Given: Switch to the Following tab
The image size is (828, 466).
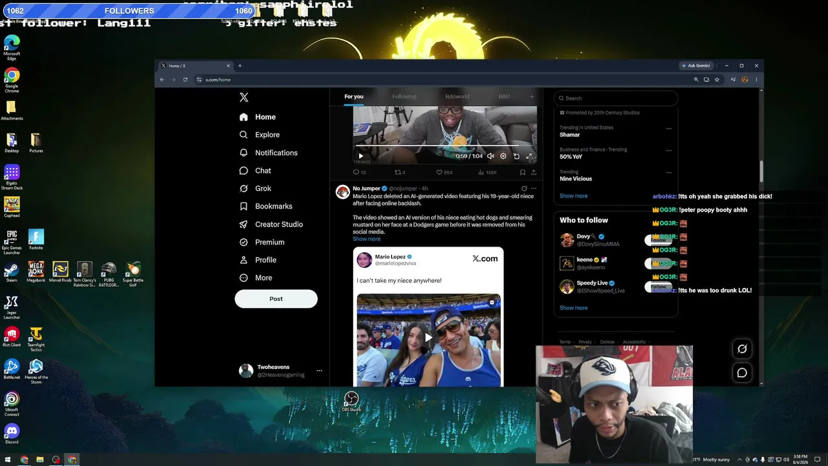Looking at the screenshot, I should tap(404, 96).
